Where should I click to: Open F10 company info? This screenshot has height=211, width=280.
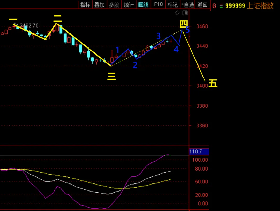click(x=158, y=4)
